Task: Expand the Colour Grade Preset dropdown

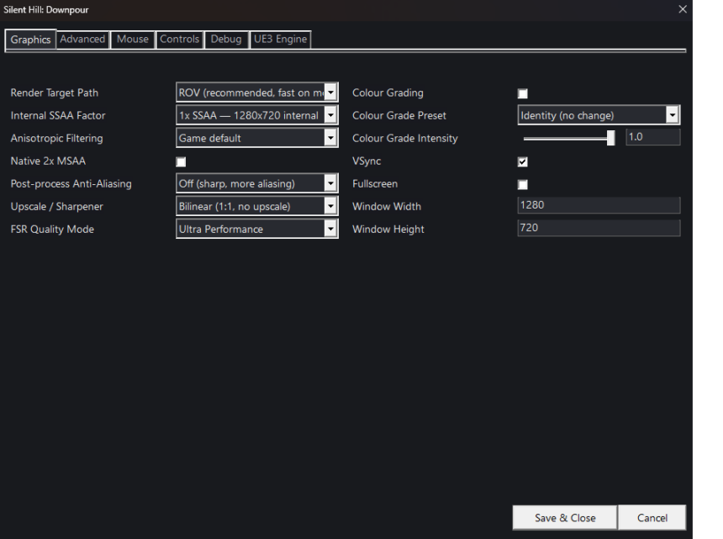Action: coord(599,115)
